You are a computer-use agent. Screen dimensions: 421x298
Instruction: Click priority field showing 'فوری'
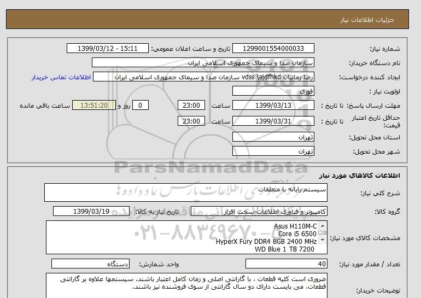click(x=273, y=91)
